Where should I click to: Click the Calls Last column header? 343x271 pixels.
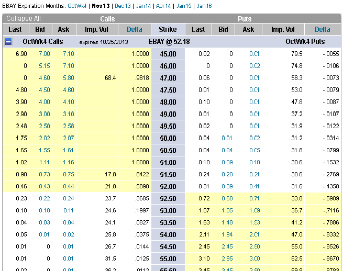(15, 29)
